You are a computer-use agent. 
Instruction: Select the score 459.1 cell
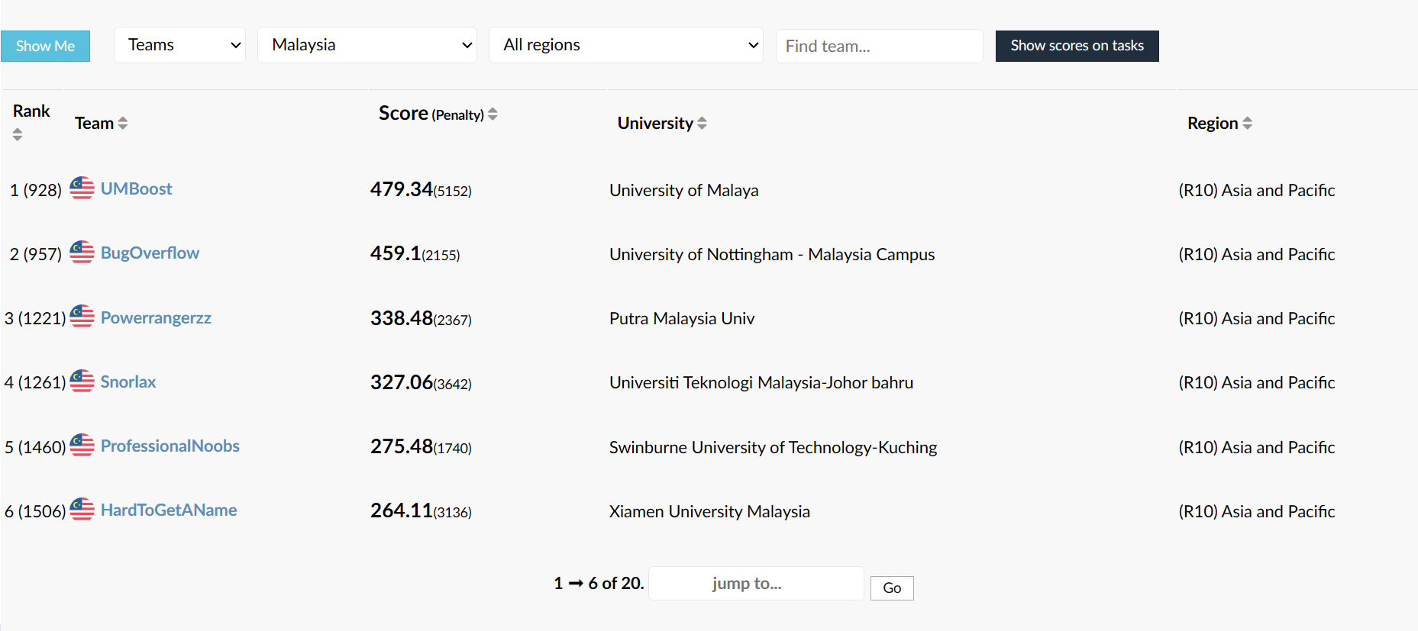coord(415,253)
